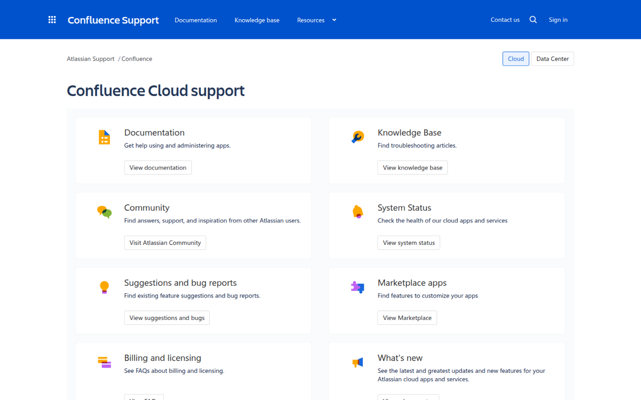The width and height of the screenshot is (641, 400).
Task: Click the View system status button
Action: pos(409,243)
